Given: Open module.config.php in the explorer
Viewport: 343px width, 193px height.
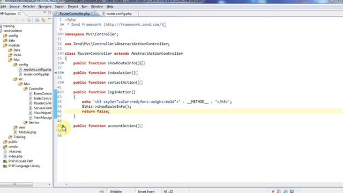Looking at the screenshot, I should pyautogui.click(x=38, y=69).
